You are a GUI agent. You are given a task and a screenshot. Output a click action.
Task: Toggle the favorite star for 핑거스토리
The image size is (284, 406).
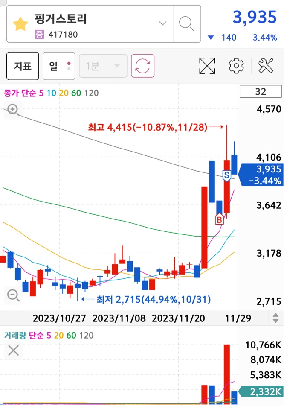pos(20,24)
